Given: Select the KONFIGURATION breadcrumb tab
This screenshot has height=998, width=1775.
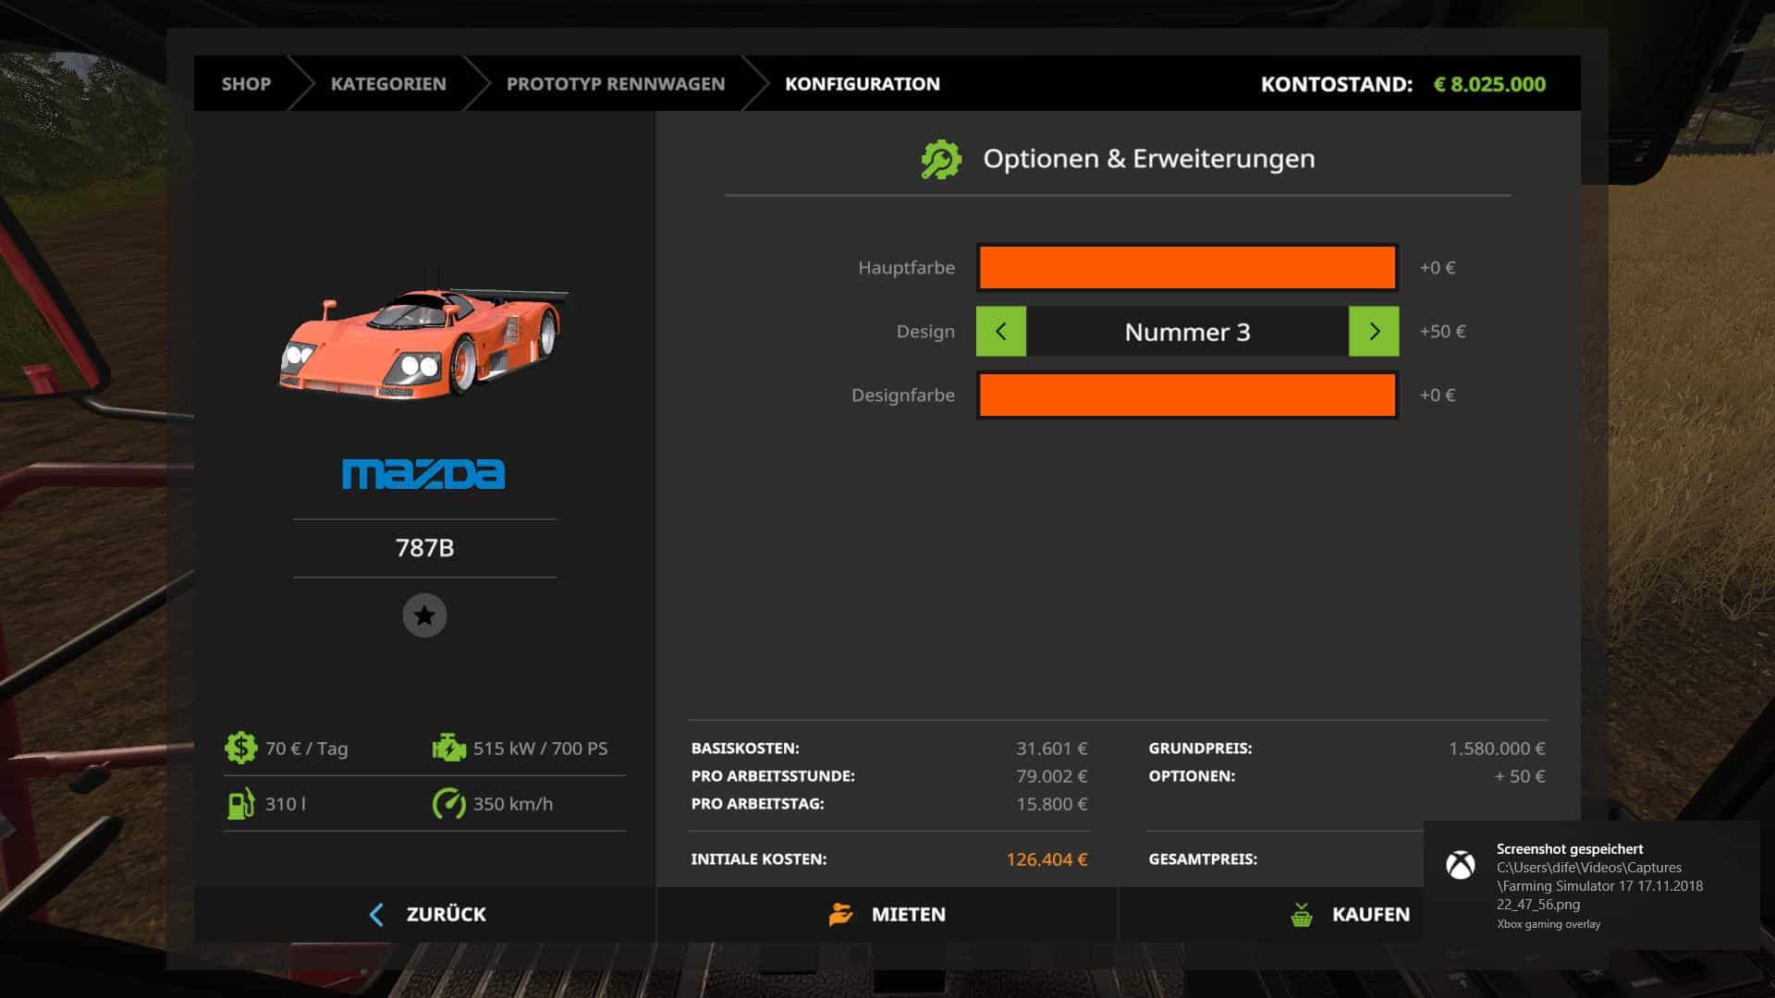Looking at the screenshot, I should 862,84.
